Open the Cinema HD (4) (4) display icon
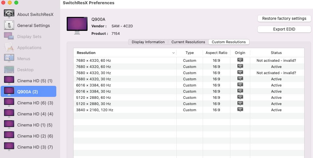313x158 pixels. (9, 113)
